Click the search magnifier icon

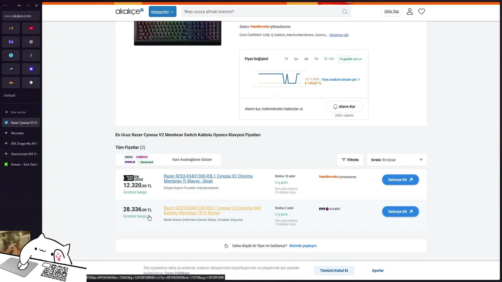click(x=344, y=12)
